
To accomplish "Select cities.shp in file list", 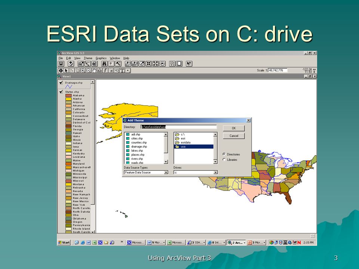I will (137, 138).
